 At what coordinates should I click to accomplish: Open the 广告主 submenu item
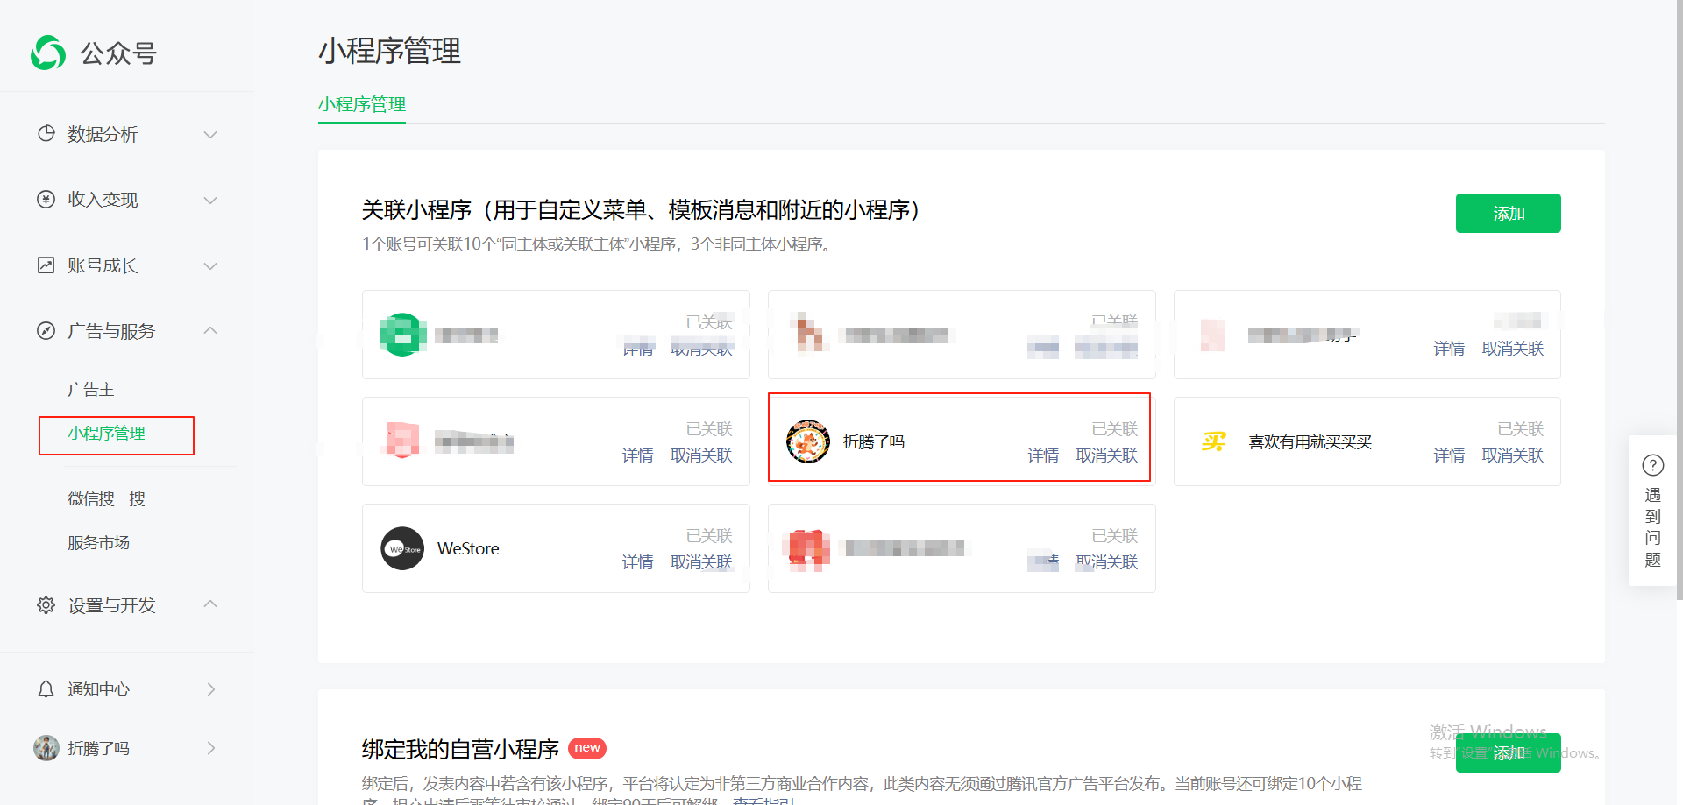pos(91,389)
